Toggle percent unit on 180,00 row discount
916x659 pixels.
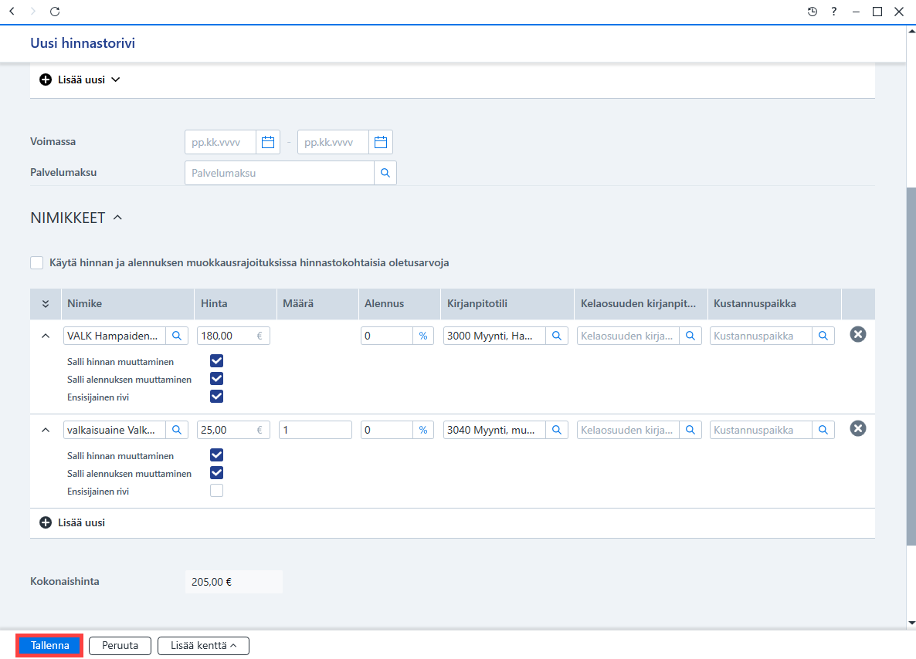(x=423, y=336)
